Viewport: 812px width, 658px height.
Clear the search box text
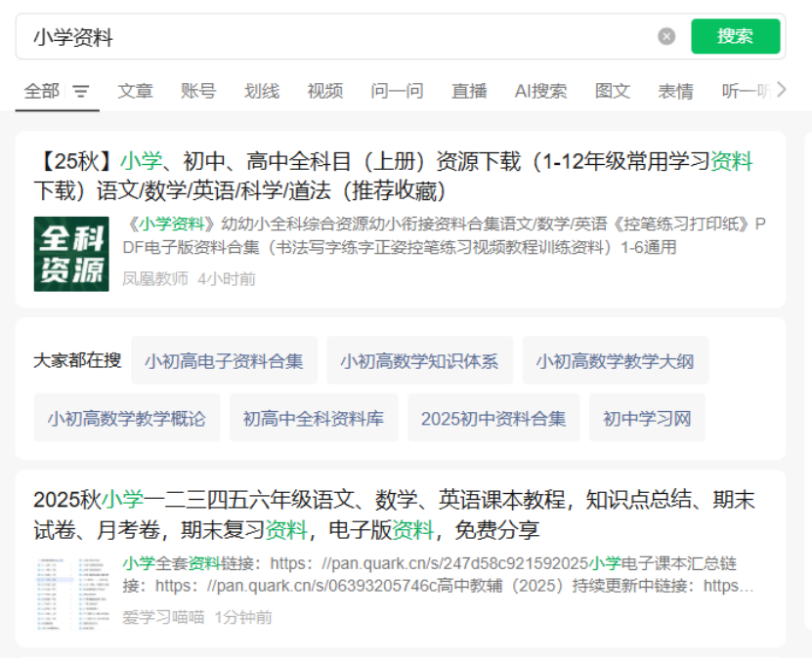click(666, 36)
